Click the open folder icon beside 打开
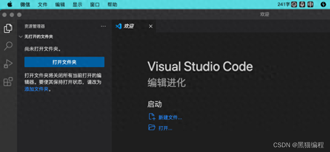 pyautogui.click(x=152, y=128)
